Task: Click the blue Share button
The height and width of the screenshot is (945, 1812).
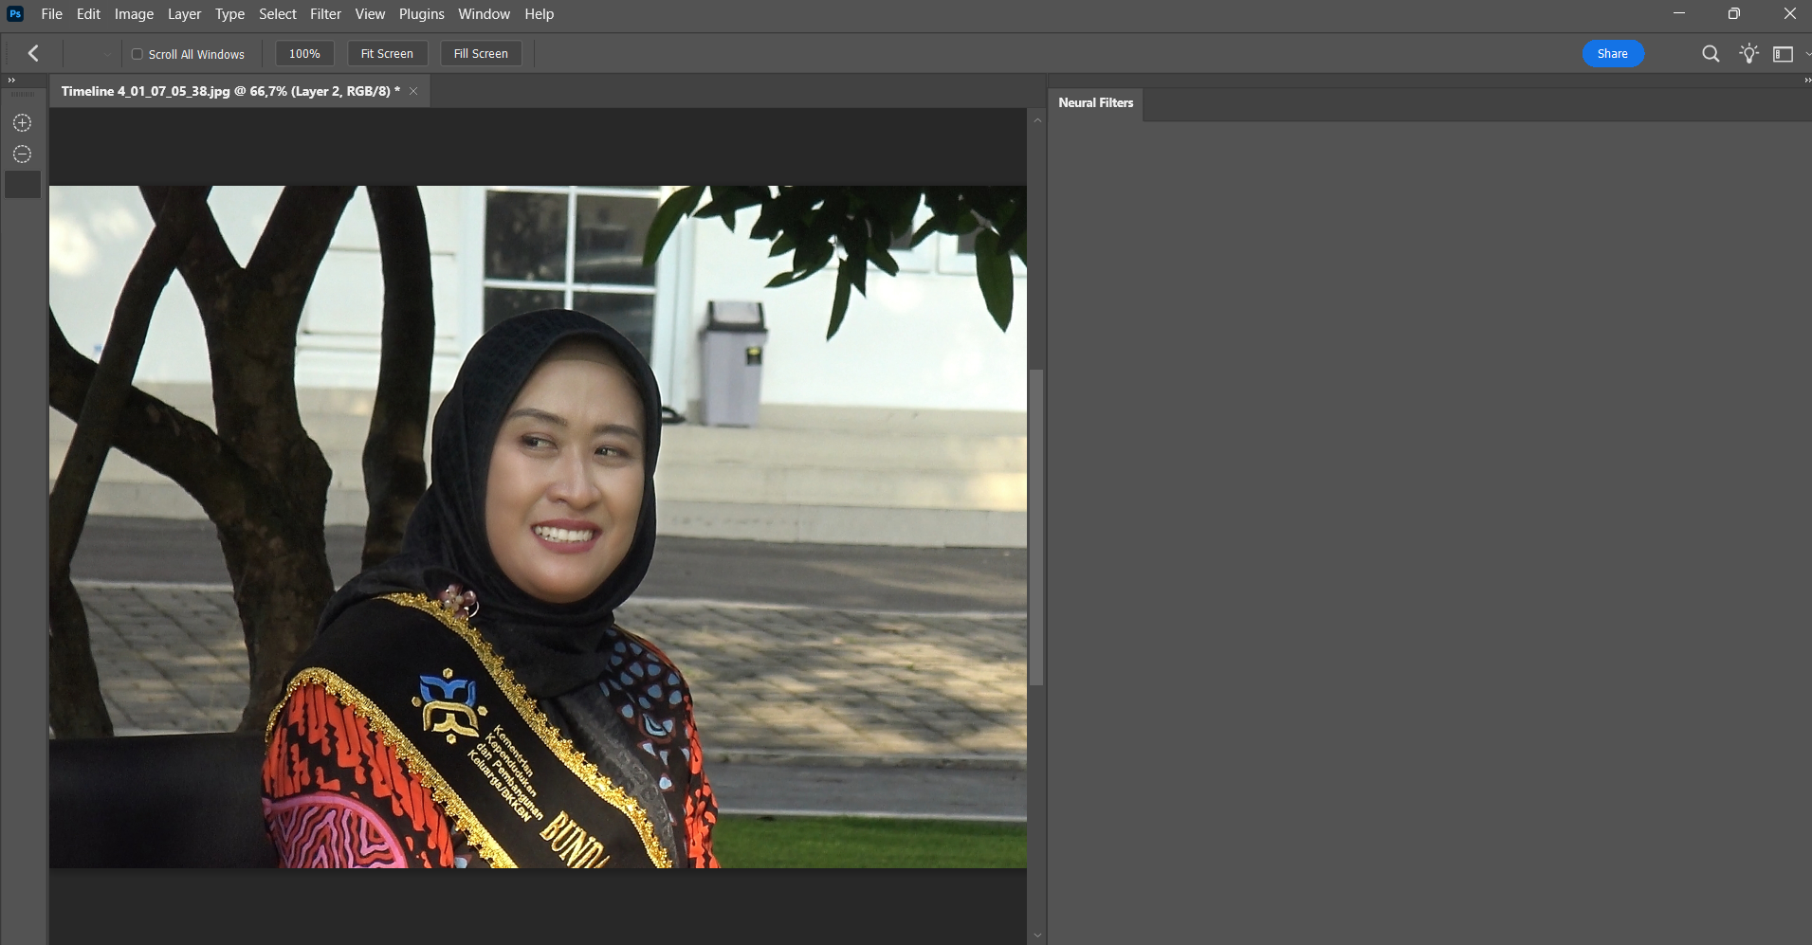Action: (x=1612, y=53)
